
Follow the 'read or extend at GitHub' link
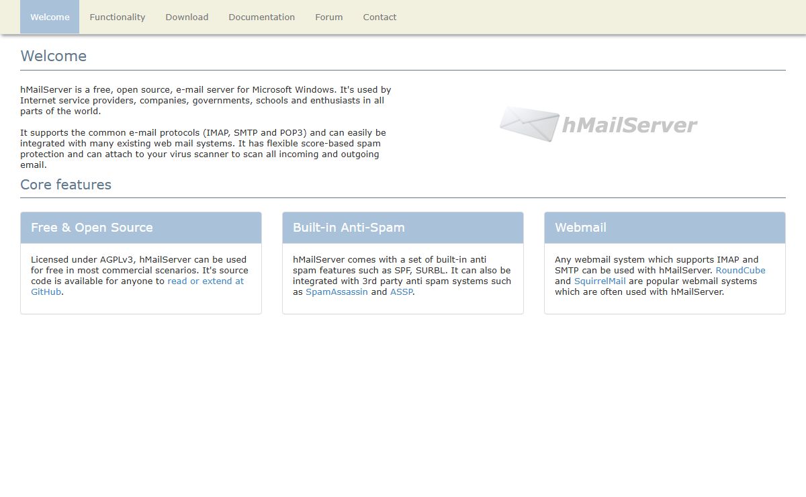coord(206,281)
